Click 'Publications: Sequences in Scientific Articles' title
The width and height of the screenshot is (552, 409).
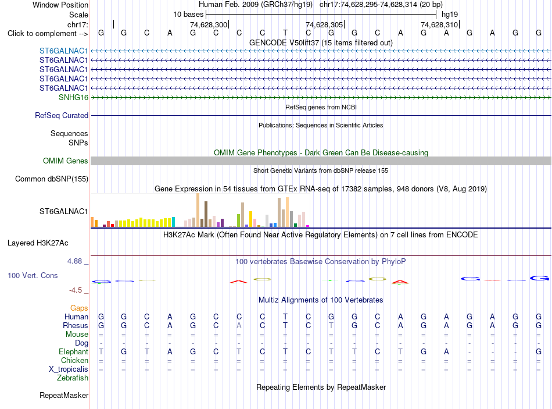(x=321, y=125)
